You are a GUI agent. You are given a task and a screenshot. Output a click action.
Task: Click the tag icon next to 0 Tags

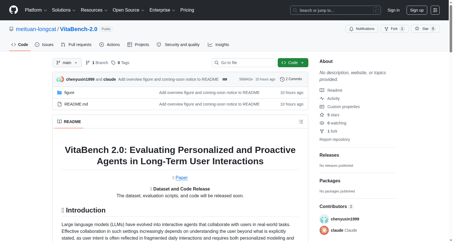click(113, 63)
